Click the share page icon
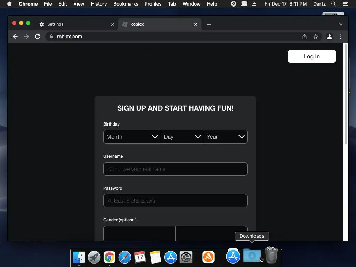 pos(305,37)
